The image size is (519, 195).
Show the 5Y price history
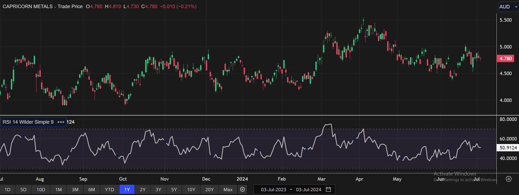[174, 189]
